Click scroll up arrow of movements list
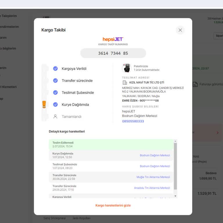The height and width of the screenshot is (223, 223). [x=175, y=141]
